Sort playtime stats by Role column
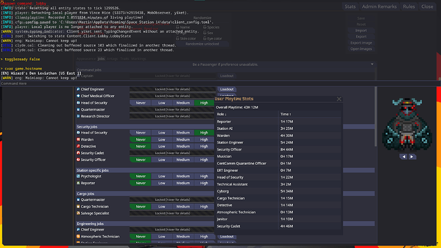441x248 pixels. (221, 114)
